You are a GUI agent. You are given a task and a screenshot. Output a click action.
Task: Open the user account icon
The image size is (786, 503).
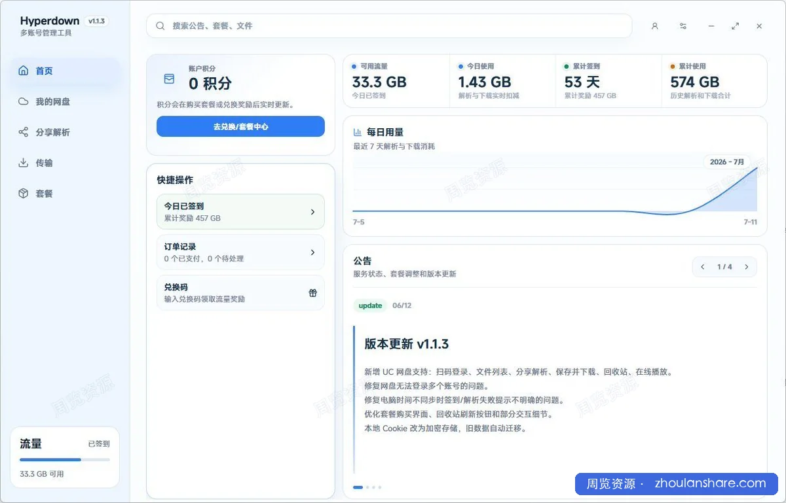[x=654, y=26]
